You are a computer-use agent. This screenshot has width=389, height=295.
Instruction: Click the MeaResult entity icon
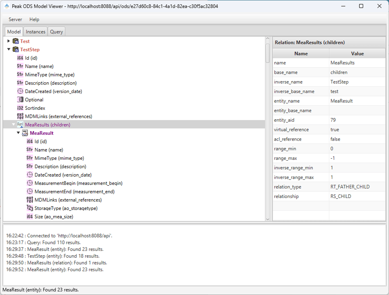[25, 133]
